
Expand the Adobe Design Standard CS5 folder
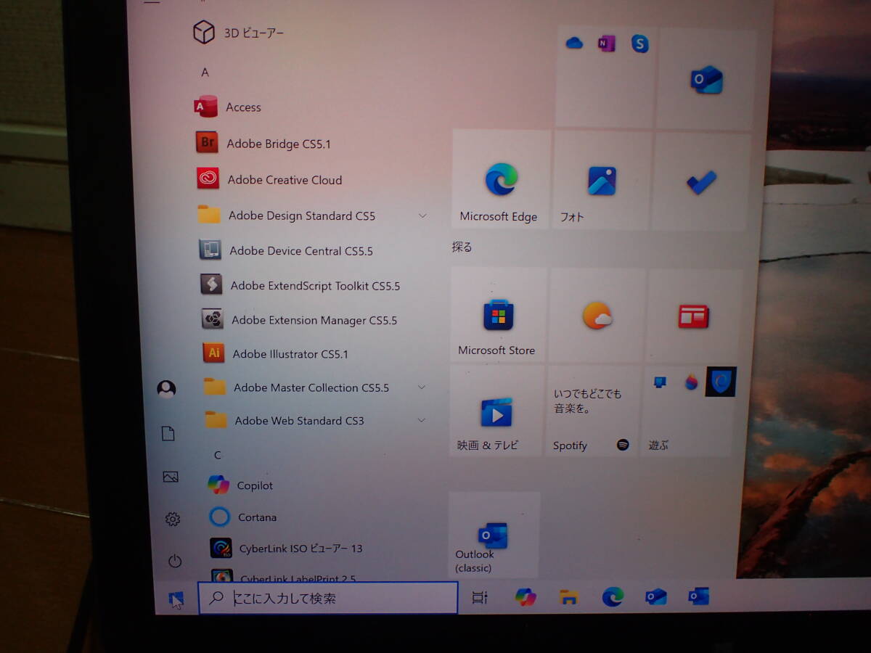coord(312,215)
